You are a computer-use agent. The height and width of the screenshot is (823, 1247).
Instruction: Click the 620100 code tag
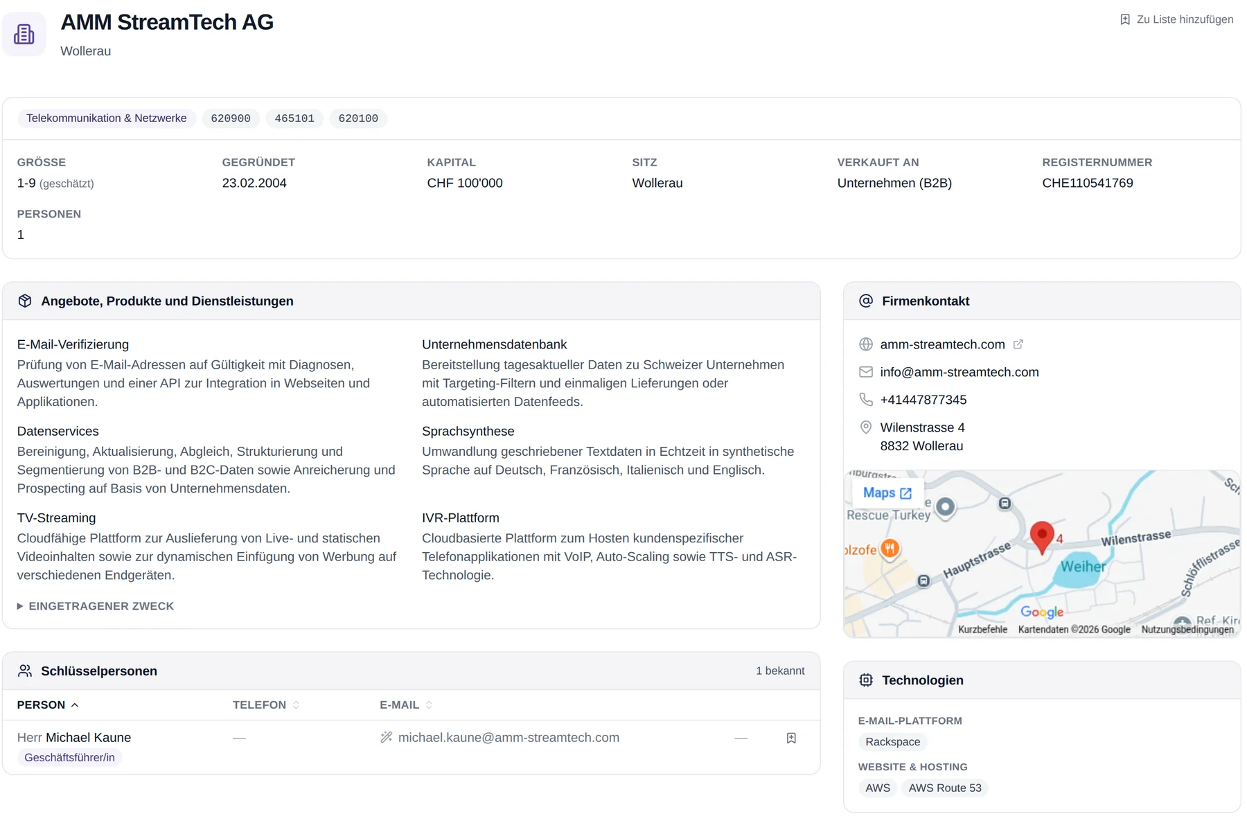[x=358, y=118]
